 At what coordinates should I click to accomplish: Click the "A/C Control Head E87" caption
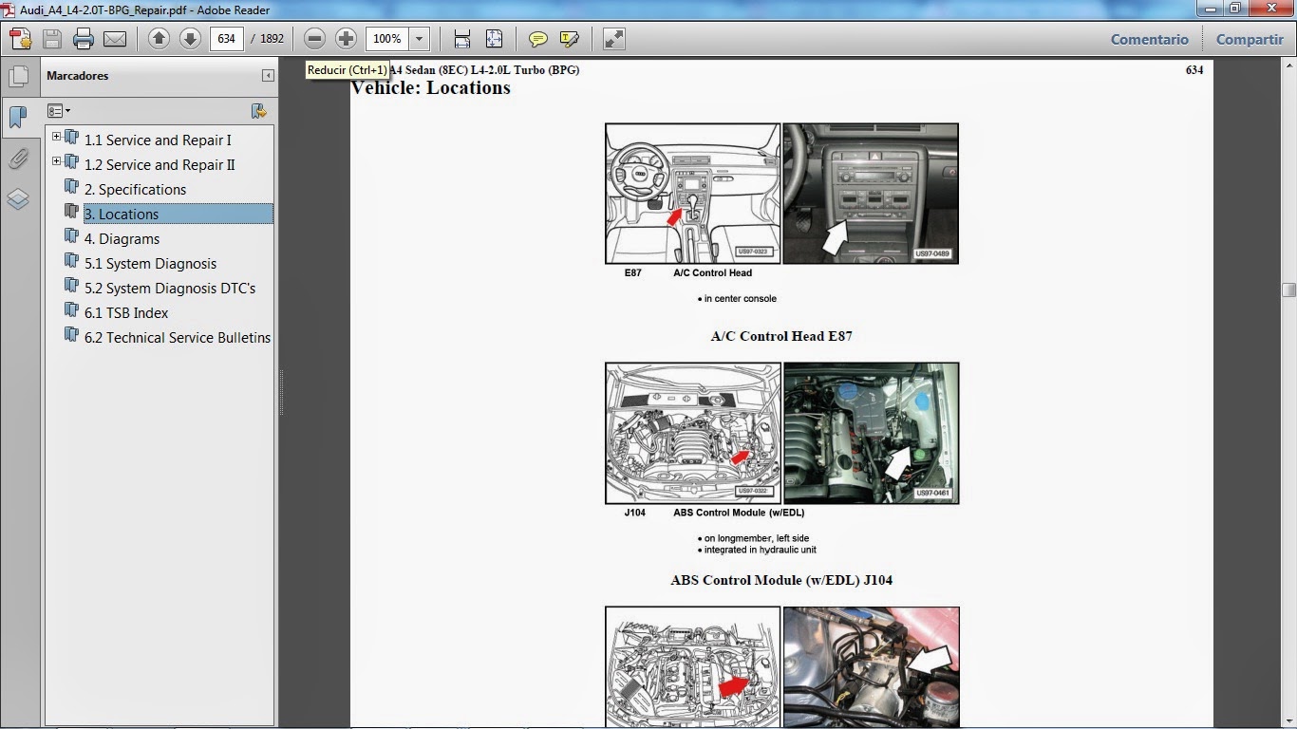click(x=781, y=336)
